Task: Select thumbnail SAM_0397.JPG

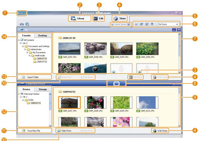Action: 69,49
